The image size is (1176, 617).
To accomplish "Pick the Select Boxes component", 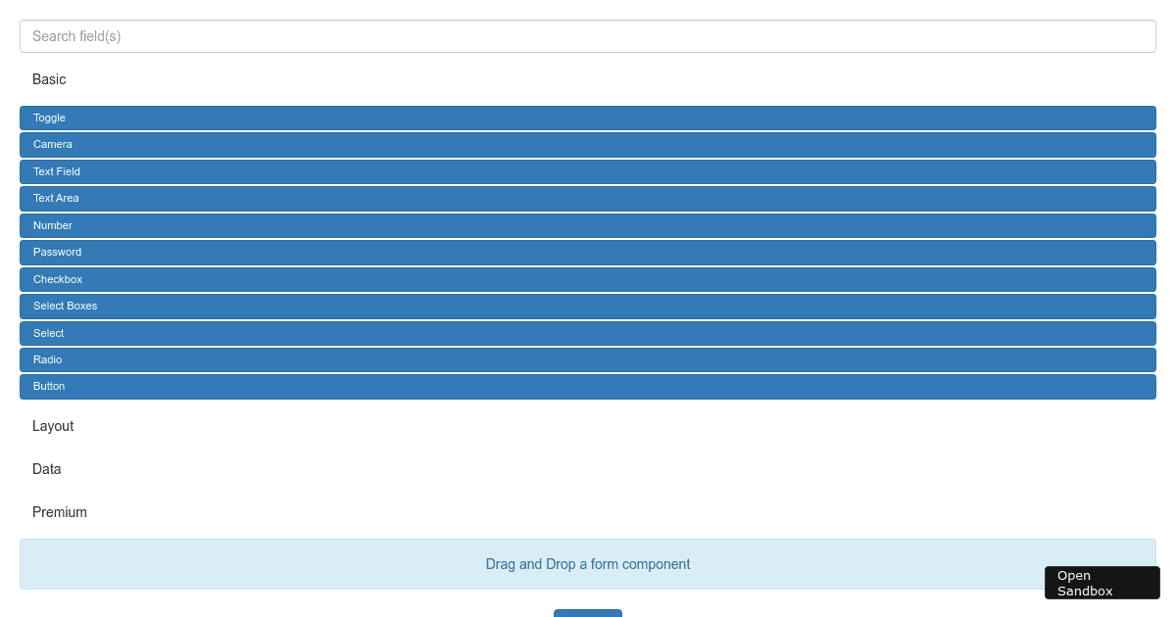I will [x=588, y=307].
